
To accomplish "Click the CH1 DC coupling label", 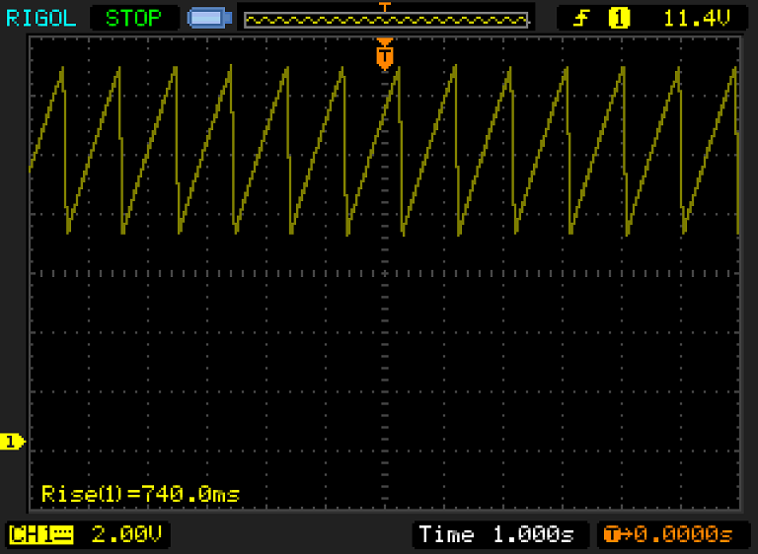I will (x=41, y=534).
